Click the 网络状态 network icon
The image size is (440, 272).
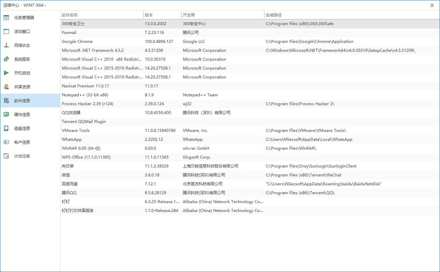click(x=6, y=45)
